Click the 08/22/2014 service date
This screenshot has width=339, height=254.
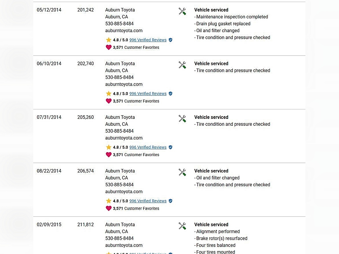[x=49, y=171]
